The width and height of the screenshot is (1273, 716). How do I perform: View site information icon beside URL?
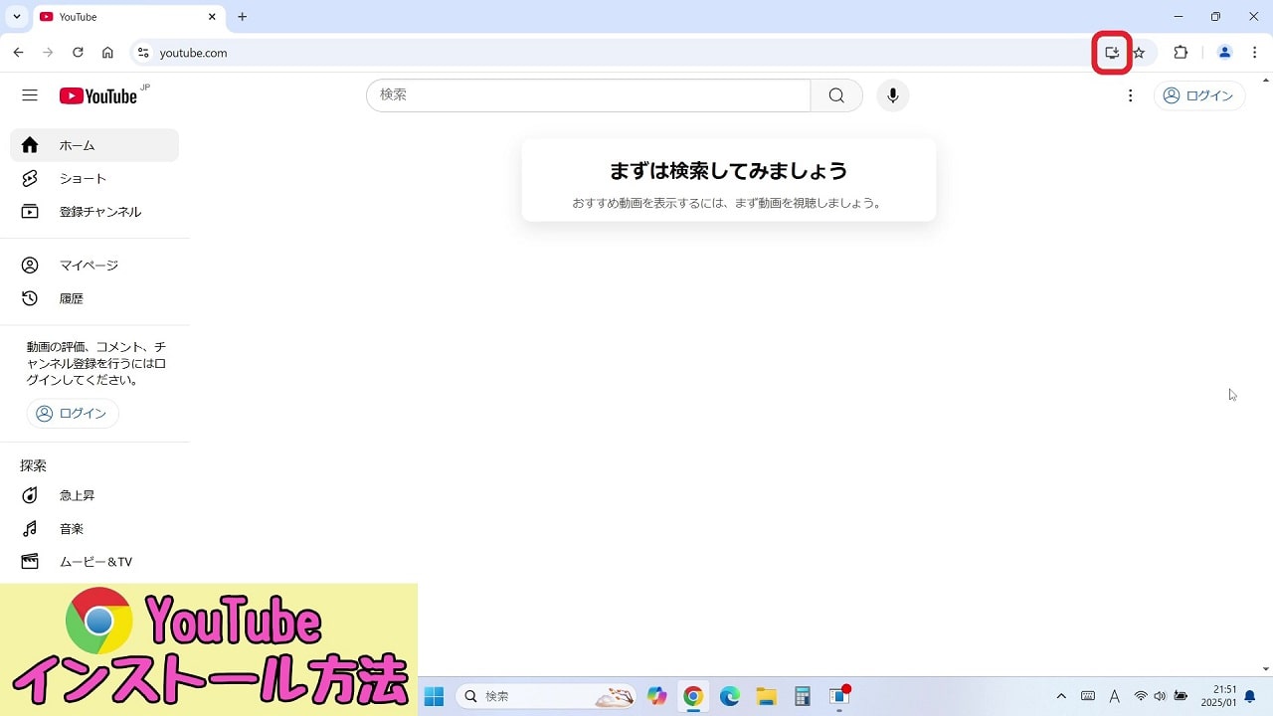pos(143,53)
